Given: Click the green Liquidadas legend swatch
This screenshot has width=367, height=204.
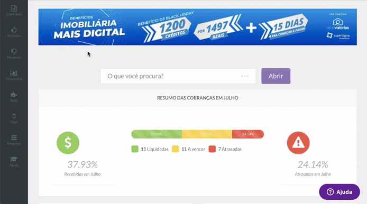Looking at the screenshot, I should 135,149.
